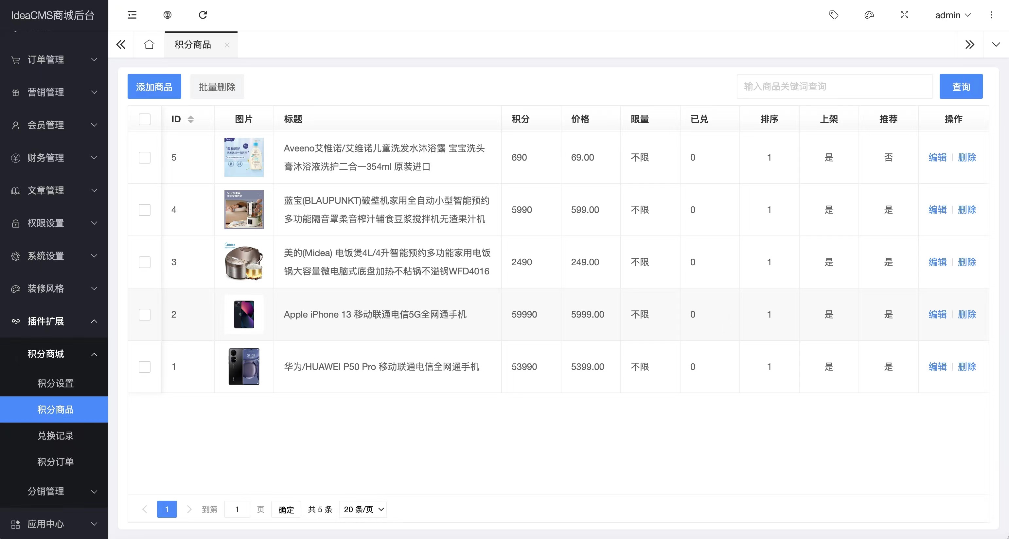Click the 查询 search button

pyautogui.click(x=961, y=86)
